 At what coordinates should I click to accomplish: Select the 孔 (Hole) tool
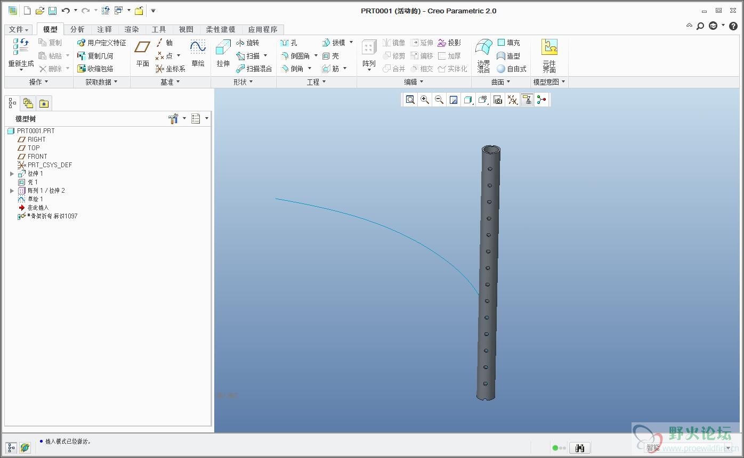[x=289, y=43]
